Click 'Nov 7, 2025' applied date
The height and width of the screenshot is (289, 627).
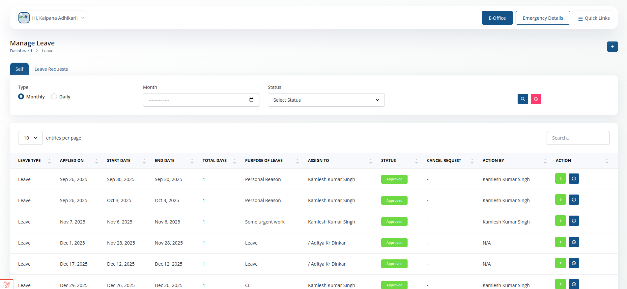pyautogui.click(x=72, y=222)
